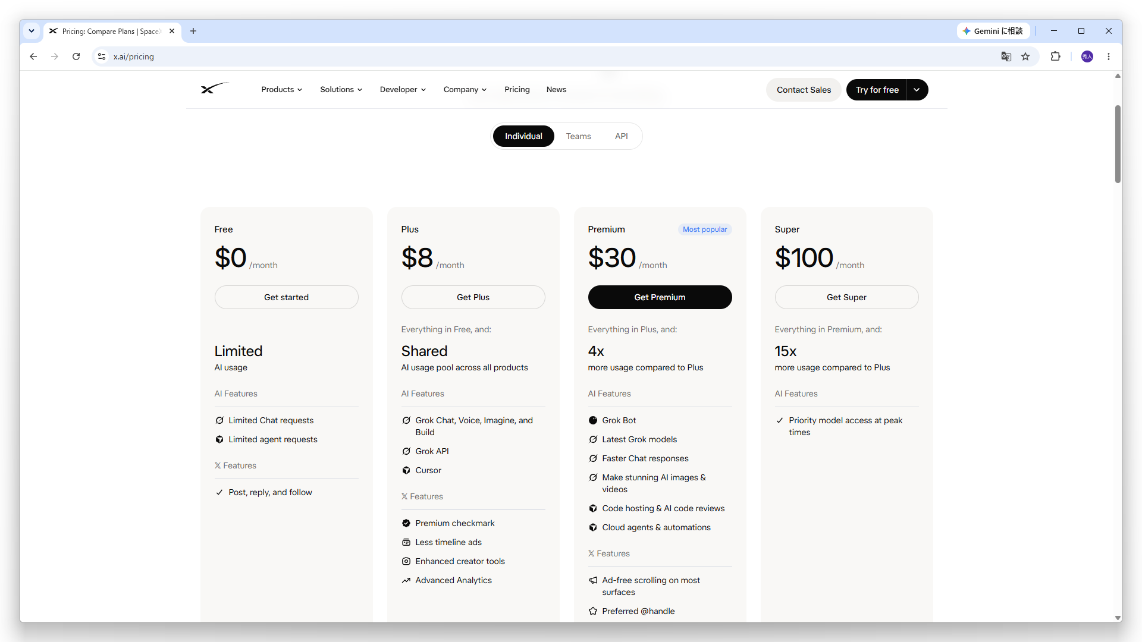This screenshot has width=1142, height=642.
Task: View the site information icon beside the URL
Action: pyautogui.click(x=102, y=56)
